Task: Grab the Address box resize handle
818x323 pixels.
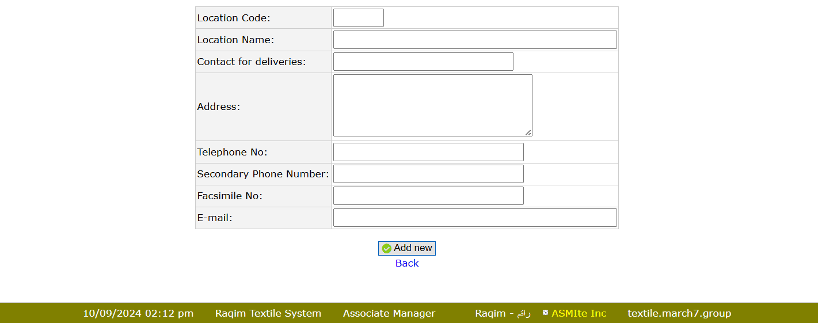Action: click(528, 132)
